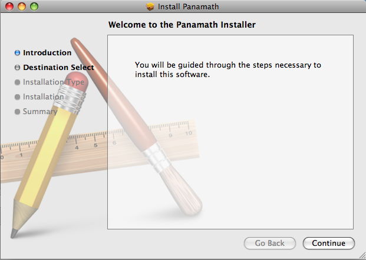This screenshot has width=366, height=260.
Task: Click the bullet beside Destination Select
Action: tap(17, 67)
